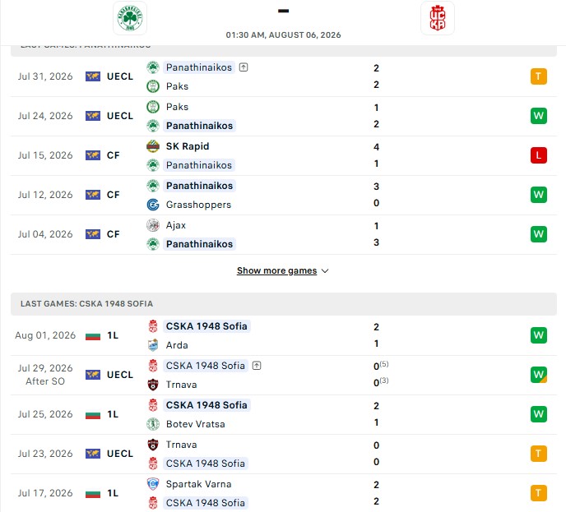Click UECL label for Jul 23 match
The width and height of the screenshot is (566, 512).
pyautogui.click(x=120, y=454)
